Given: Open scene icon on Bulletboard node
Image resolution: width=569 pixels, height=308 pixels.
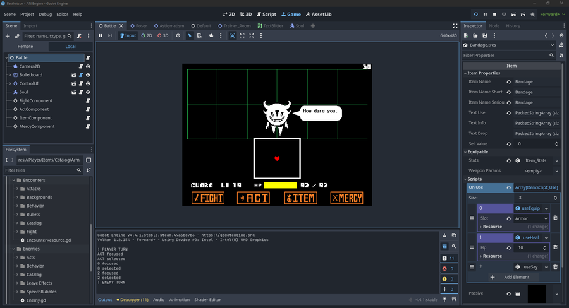Looking at the screenshot, I should 74,75.
